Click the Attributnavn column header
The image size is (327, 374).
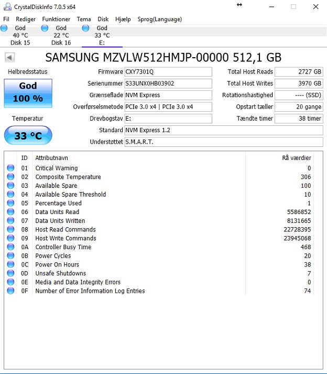point(52,158)
